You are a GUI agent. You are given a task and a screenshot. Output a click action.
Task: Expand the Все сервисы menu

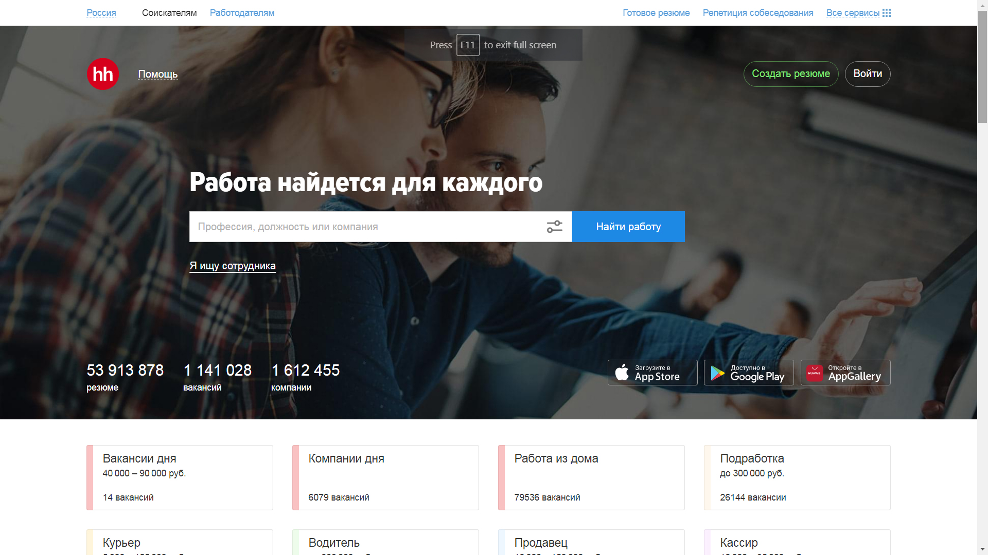pos(853,13)
